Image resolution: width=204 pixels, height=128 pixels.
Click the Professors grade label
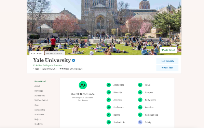(118, 107)
